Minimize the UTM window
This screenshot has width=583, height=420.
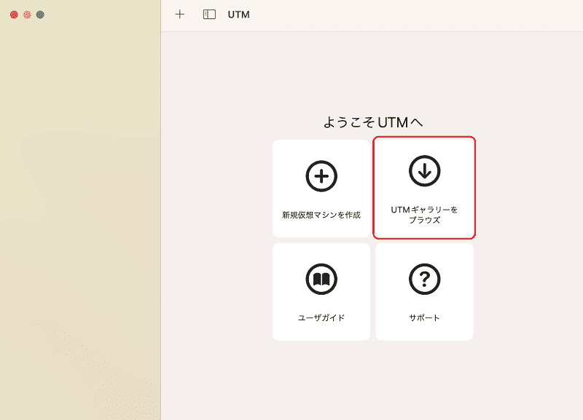(27, 15)
